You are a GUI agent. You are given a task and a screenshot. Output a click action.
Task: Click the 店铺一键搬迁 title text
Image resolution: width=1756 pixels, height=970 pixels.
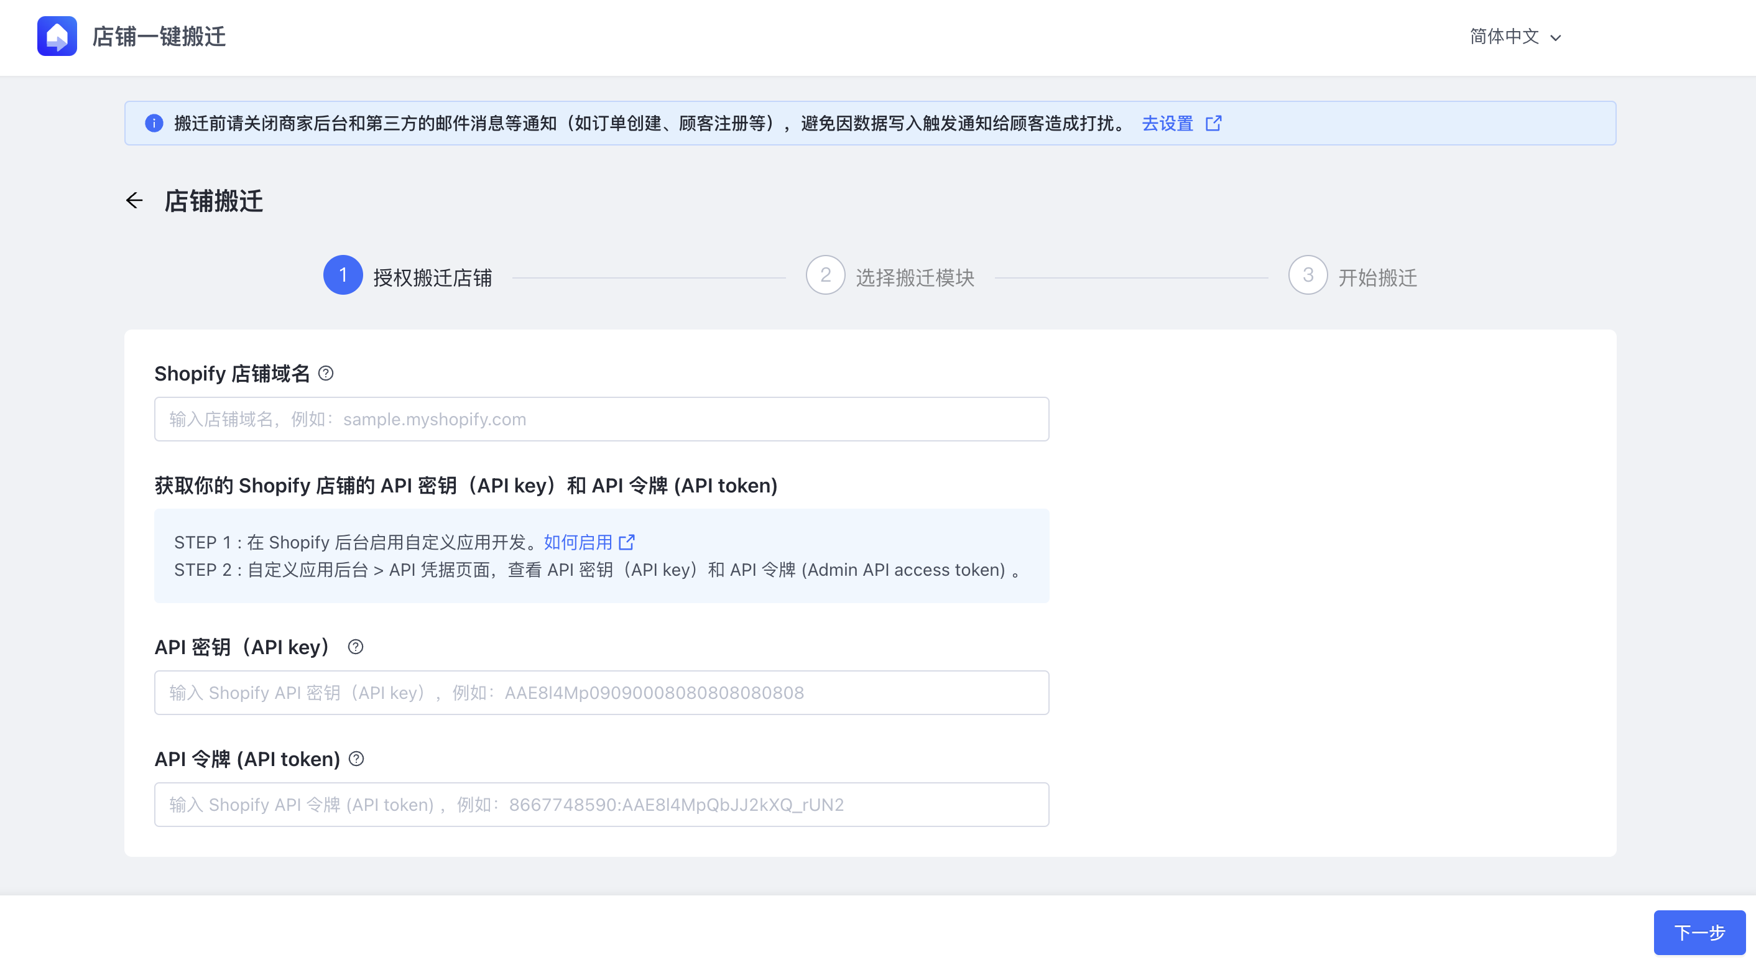pyautogui.click(x=159, y=37)
